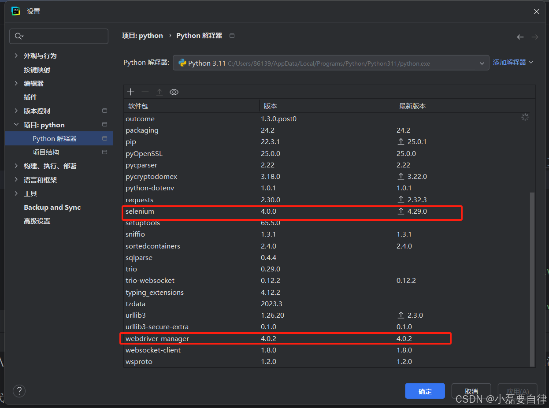
Task: Click the 软件包 column header
Action: click(x=192, y=106)
